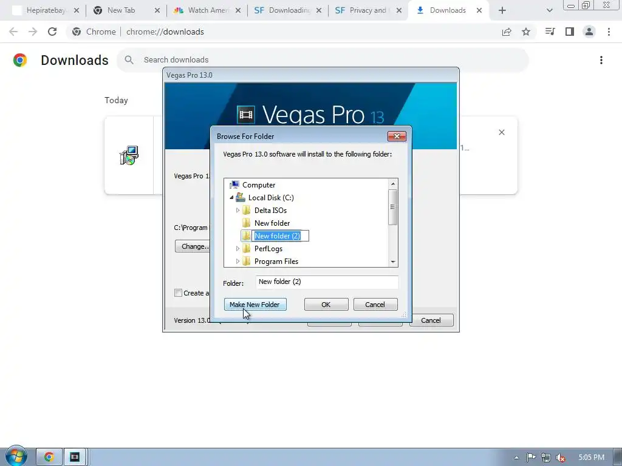The image size is (622, 466).
Task: Click the Delta ISOs folder icon
Action: coord(247,210)
